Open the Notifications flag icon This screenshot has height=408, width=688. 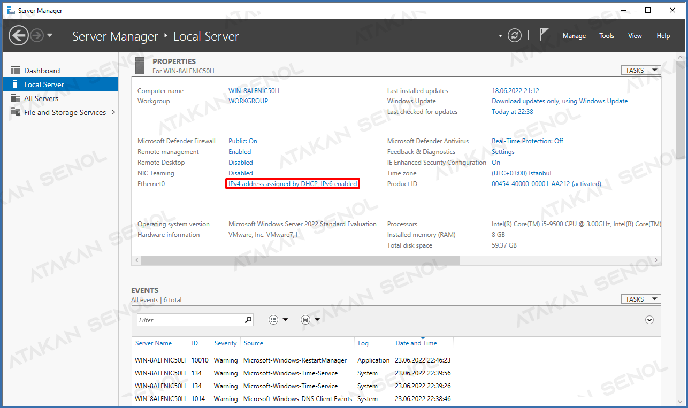coord(544,35)
